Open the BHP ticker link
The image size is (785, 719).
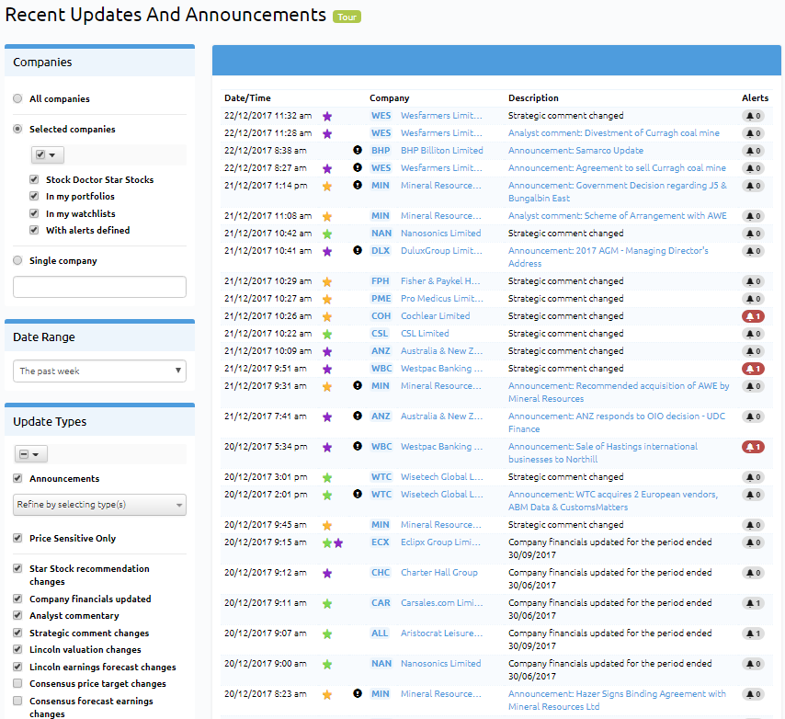coord(381,150)
